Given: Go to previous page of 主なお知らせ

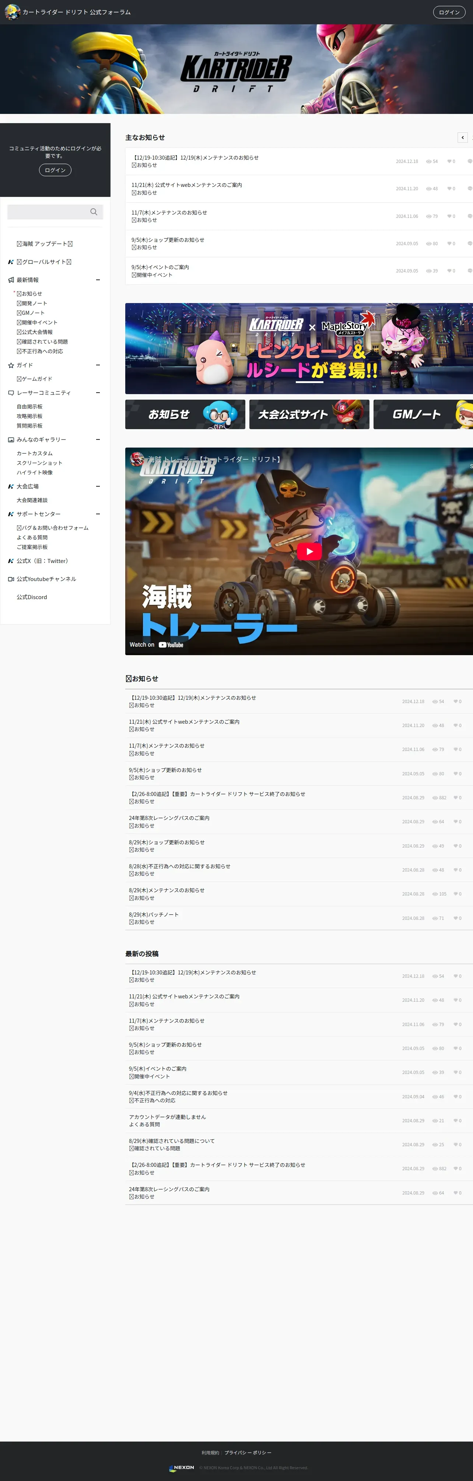Looking at the screenshot, I should coord(463,138).
